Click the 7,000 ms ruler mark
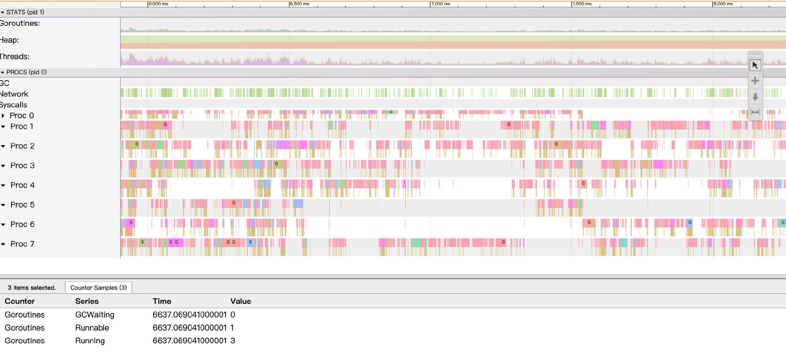 tap(440, 4)
